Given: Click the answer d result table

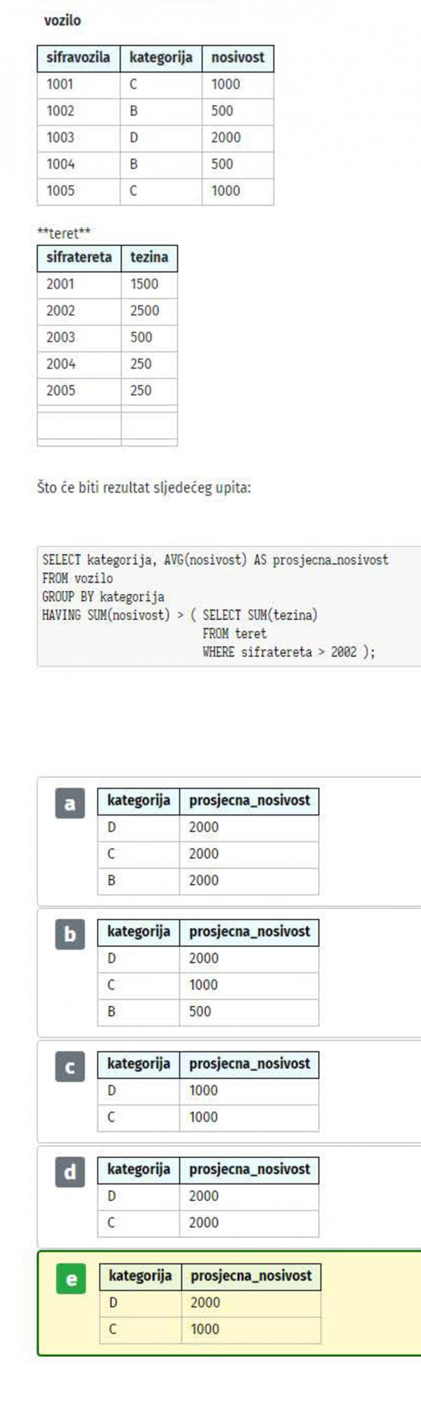Looking at the screenshot, I should tap(208, 1196).
